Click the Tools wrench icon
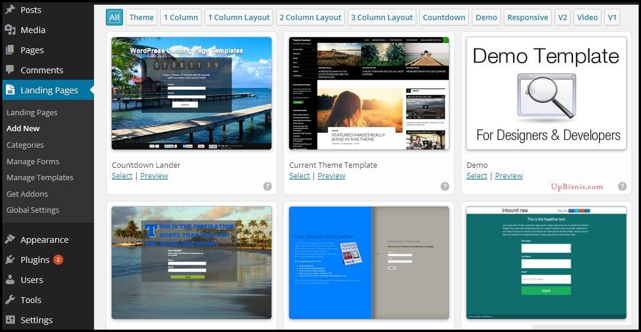641x332 pixels. click(10, 300)
